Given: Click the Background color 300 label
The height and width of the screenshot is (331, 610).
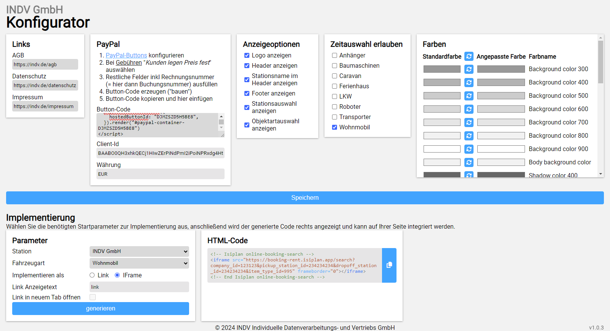Looking at the screenshot, I should click(x=558, y=69).
